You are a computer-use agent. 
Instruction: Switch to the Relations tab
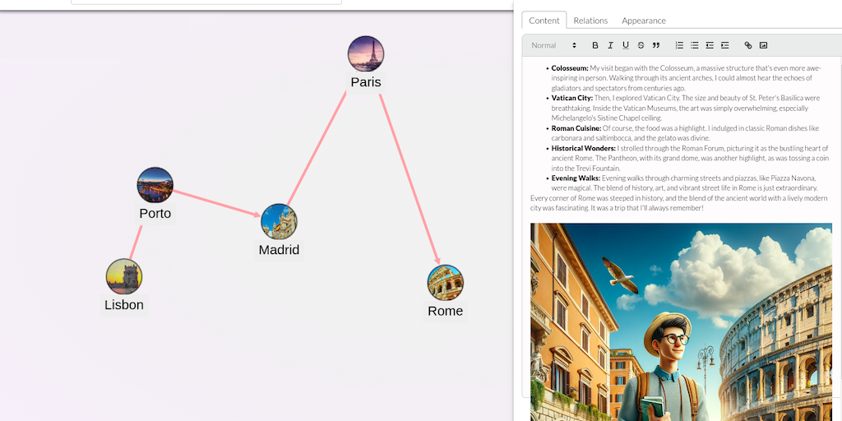pos(590,21)
